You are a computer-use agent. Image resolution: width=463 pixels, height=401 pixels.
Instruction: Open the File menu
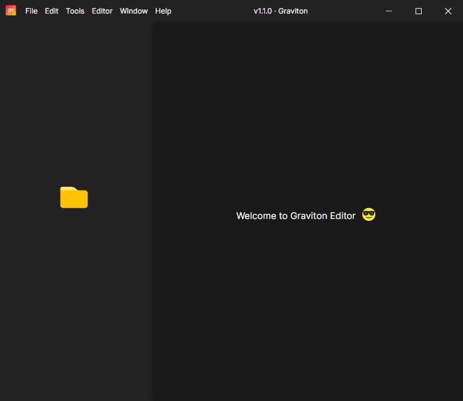coord(31,11)
